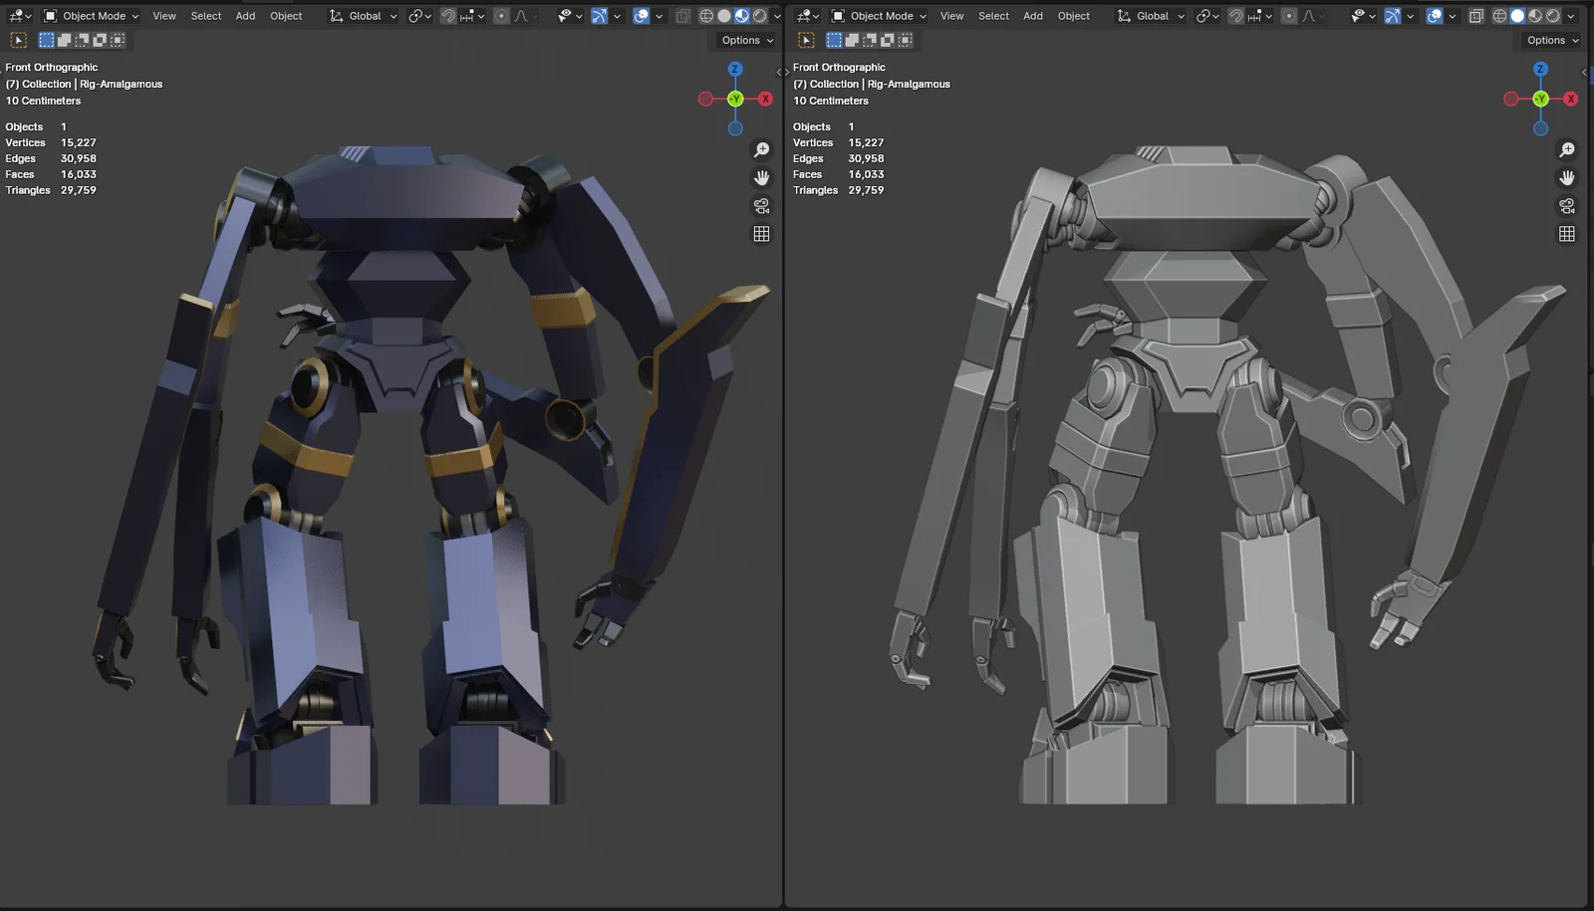Viewport: 1594px width, 911px height.
Task: Click the snapping magnet icon
Action: click(448, 16)
